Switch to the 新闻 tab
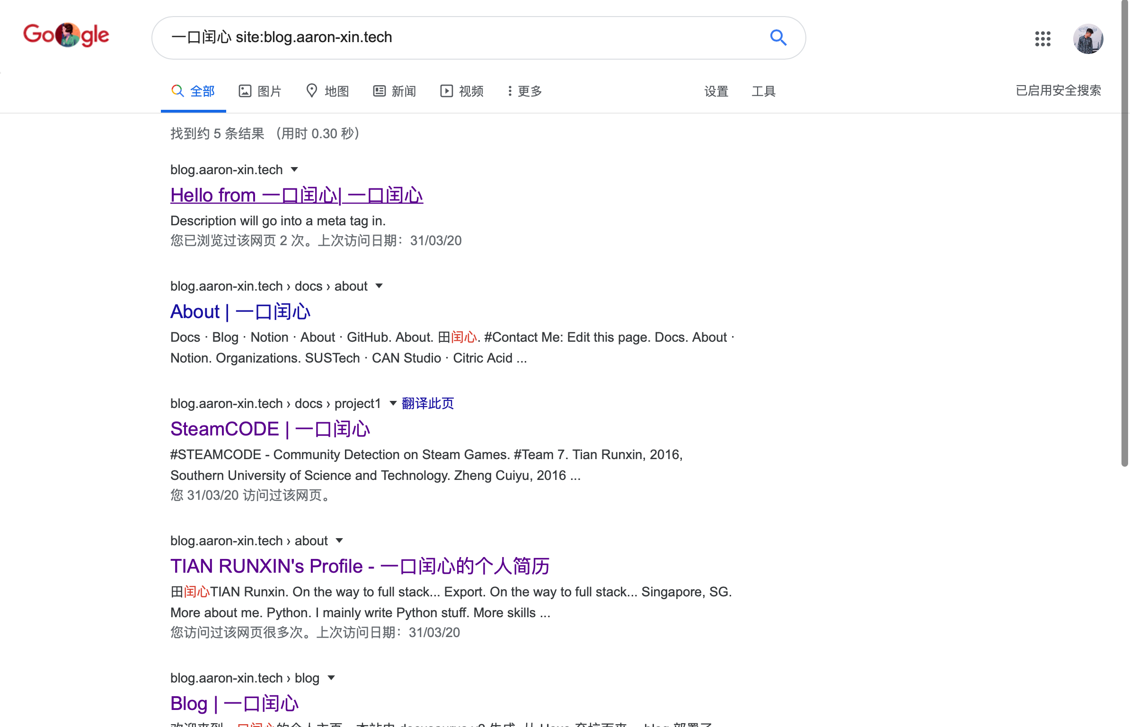 coord(395,91)
